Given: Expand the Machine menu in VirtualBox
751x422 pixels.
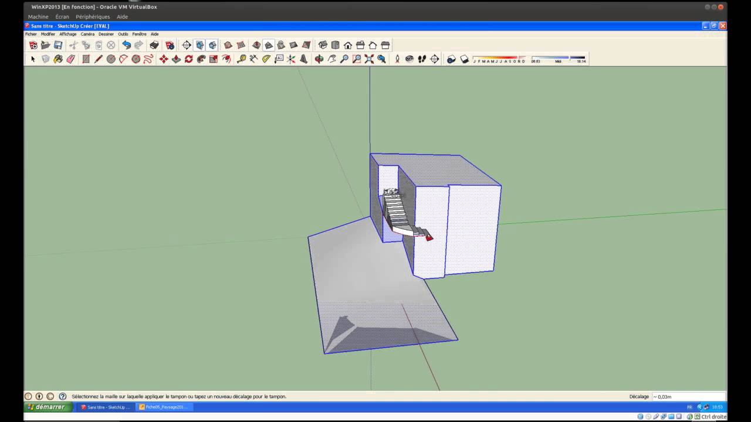Looking at the screenshot, I should [x=38, y=17].
